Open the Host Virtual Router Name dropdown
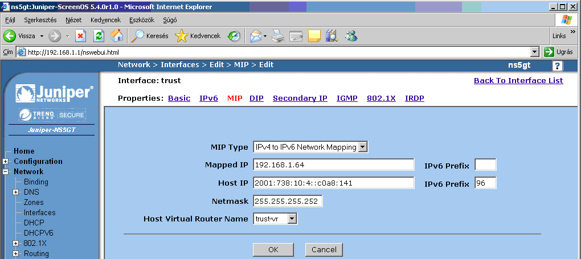 click(292, 219)
